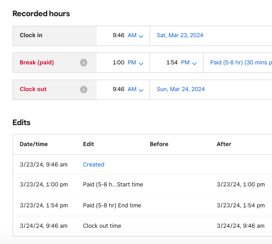
Task: Click the Edits section heading
Action: click(x=21, y=123)
